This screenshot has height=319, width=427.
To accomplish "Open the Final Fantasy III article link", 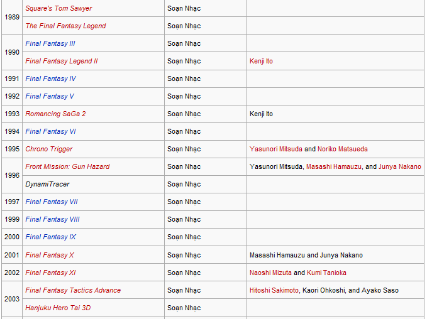I will tap(50, 43).
